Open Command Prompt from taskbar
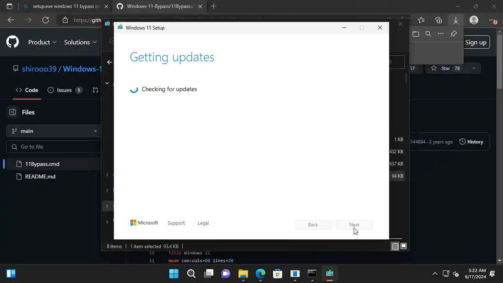 [312, 274]
